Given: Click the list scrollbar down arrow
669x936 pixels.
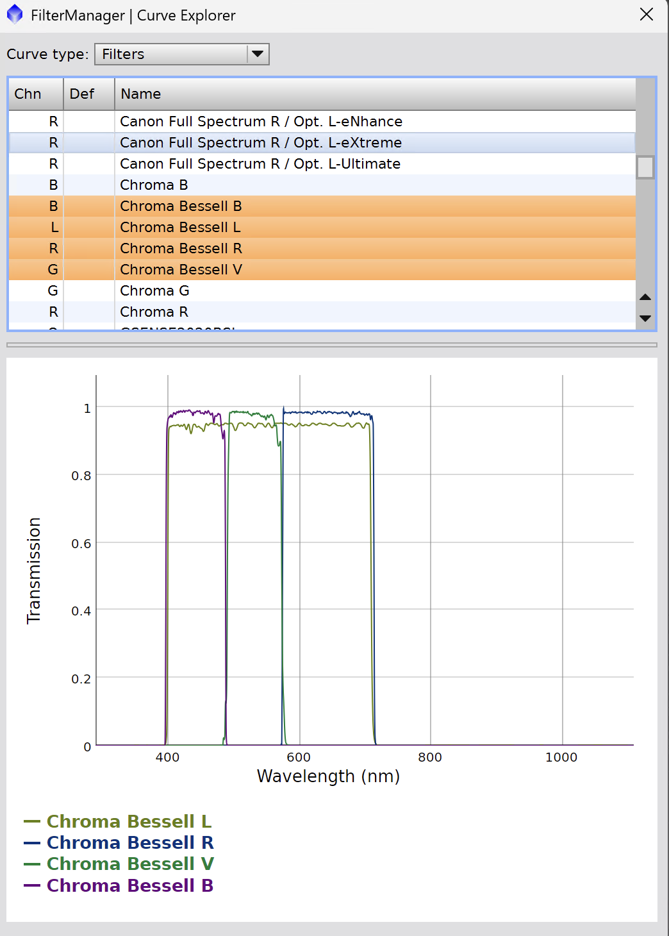Looking at the screenshot, I should 645,319.
